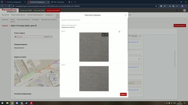
Task: Open История перемещений section
Action: [35, 15]
